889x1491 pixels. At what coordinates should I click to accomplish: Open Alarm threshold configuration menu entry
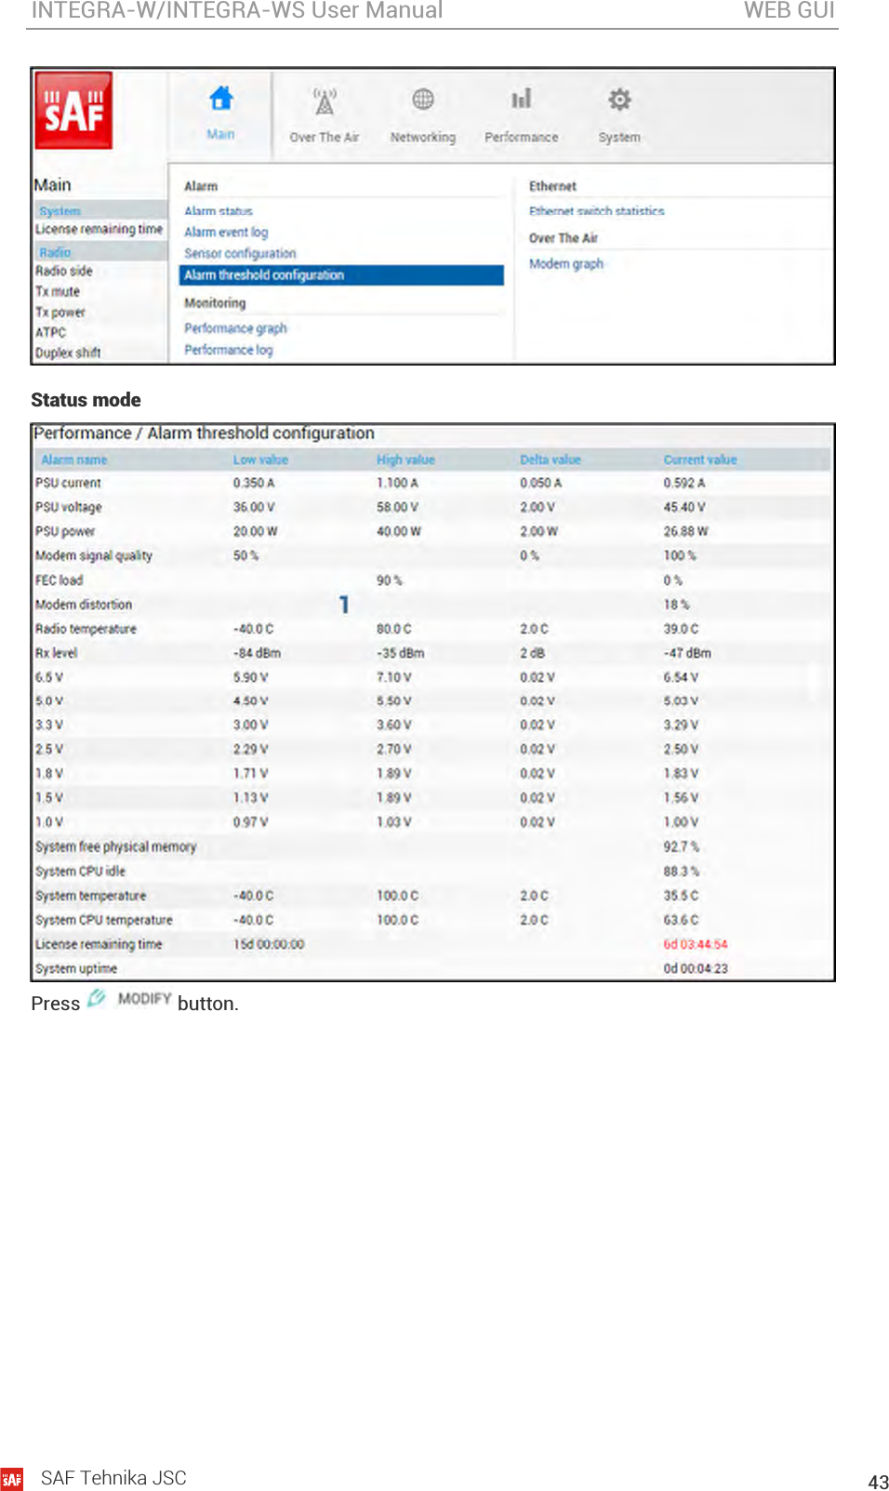[x=341, y=275]
